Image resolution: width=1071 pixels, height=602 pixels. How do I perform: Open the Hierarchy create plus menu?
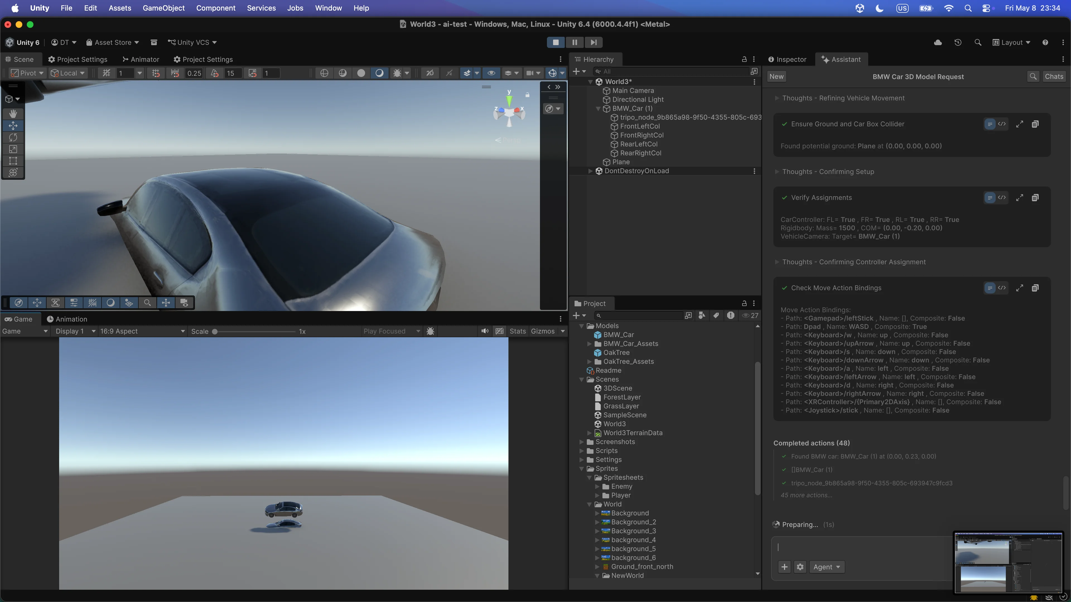(579, 71)
